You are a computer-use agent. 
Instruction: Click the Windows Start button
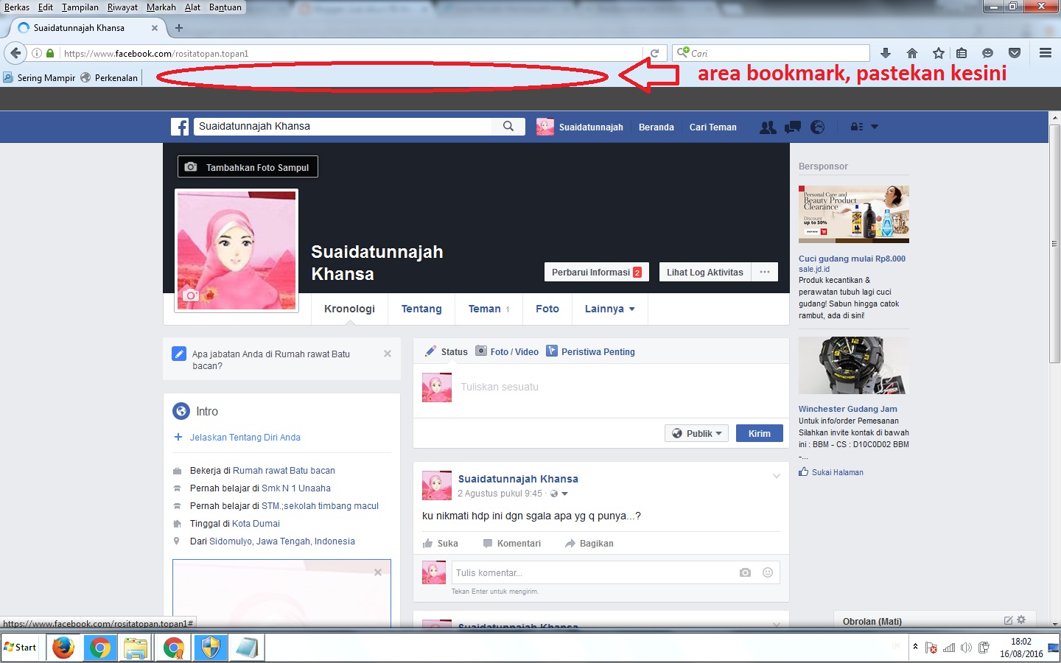pos(20,648)
